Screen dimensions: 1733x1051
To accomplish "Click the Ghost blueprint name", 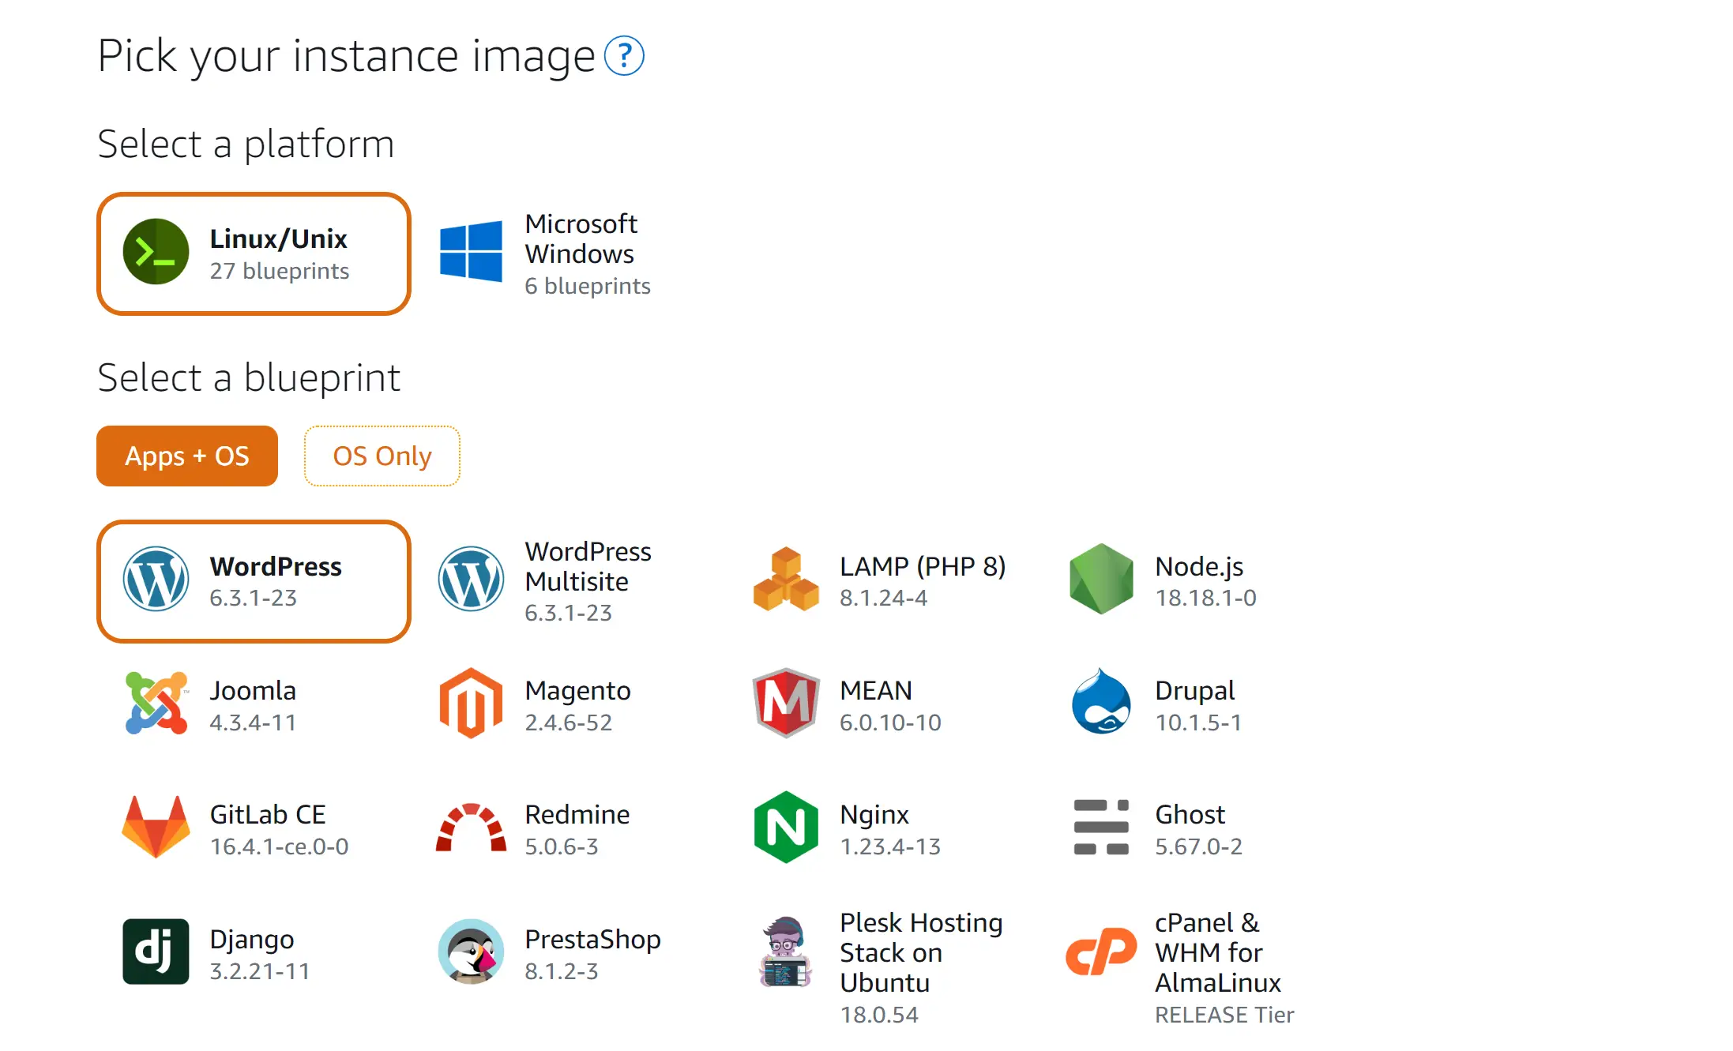I will coord(1190,814).
